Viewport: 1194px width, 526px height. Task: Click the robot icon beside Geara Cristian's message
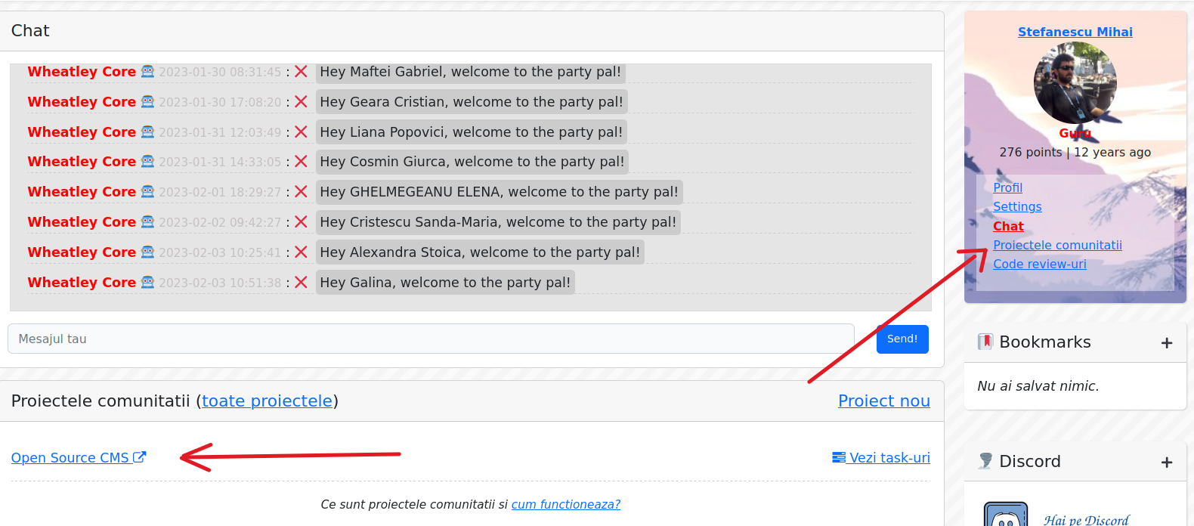click(x=147, y=101)
